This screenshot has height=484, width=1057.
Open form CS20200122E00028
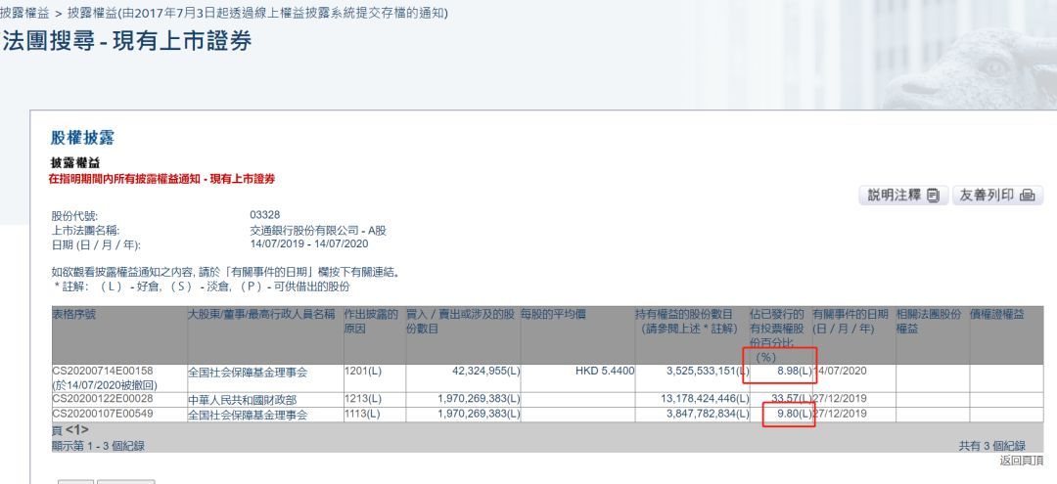(x=103, y=399)
